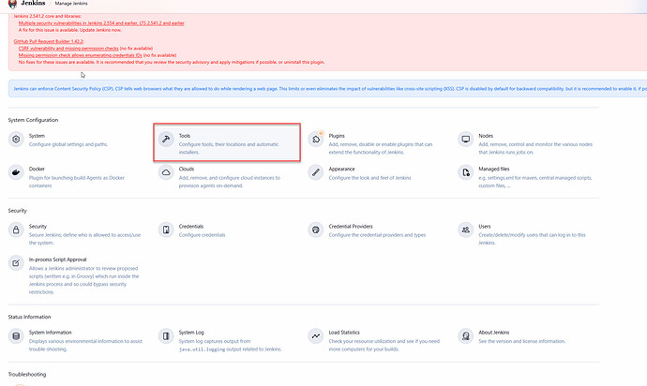
Task: Open CSRF vulnerability and missing permission link
Action: pyautogui.click(x=68, y=49)
